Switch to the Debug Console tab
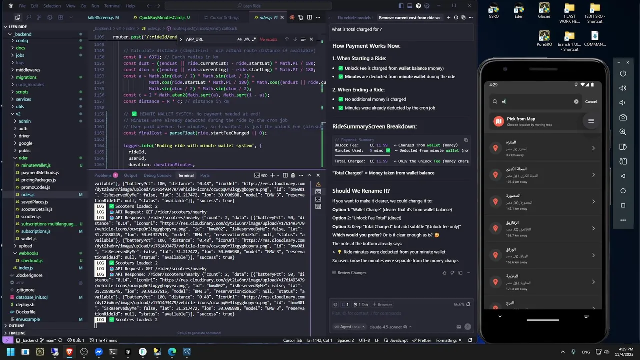 pyautogui.click(x=157, y=175)
